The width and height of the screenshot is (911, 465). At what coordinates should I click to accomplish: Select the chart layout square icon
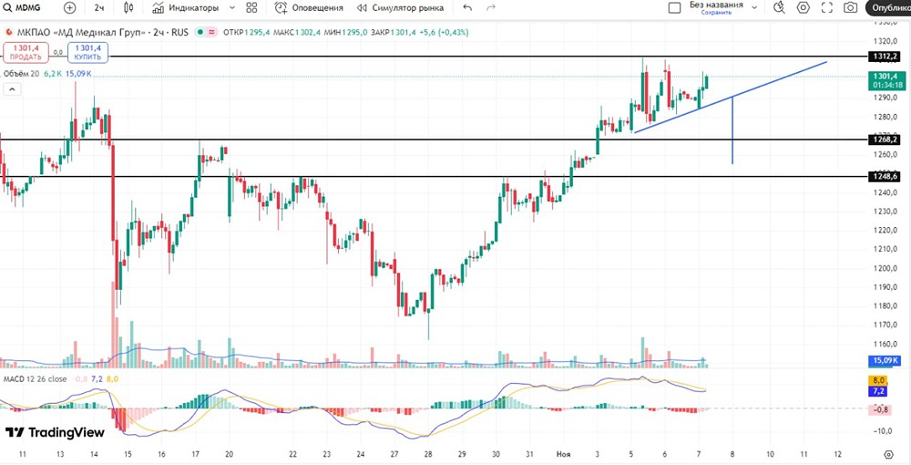[x=674, y=7]
